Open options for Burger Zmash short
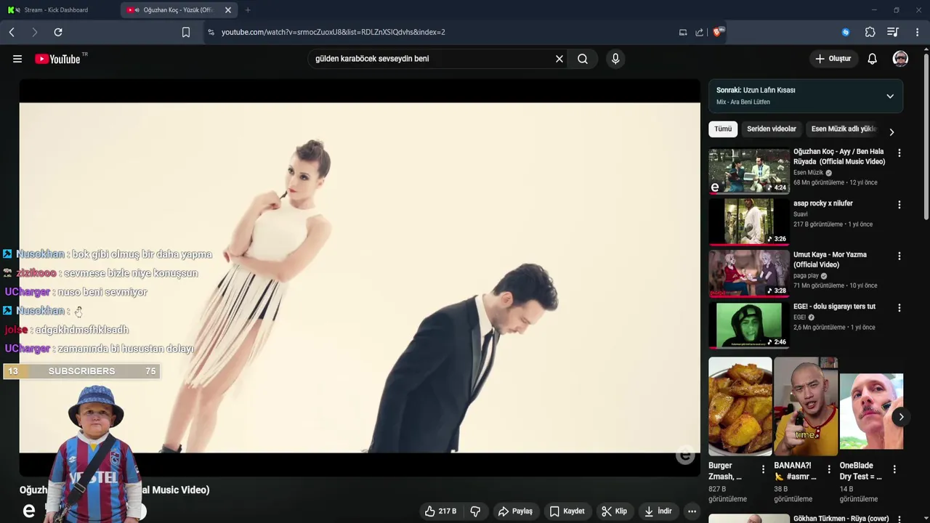 click(763, 469)
